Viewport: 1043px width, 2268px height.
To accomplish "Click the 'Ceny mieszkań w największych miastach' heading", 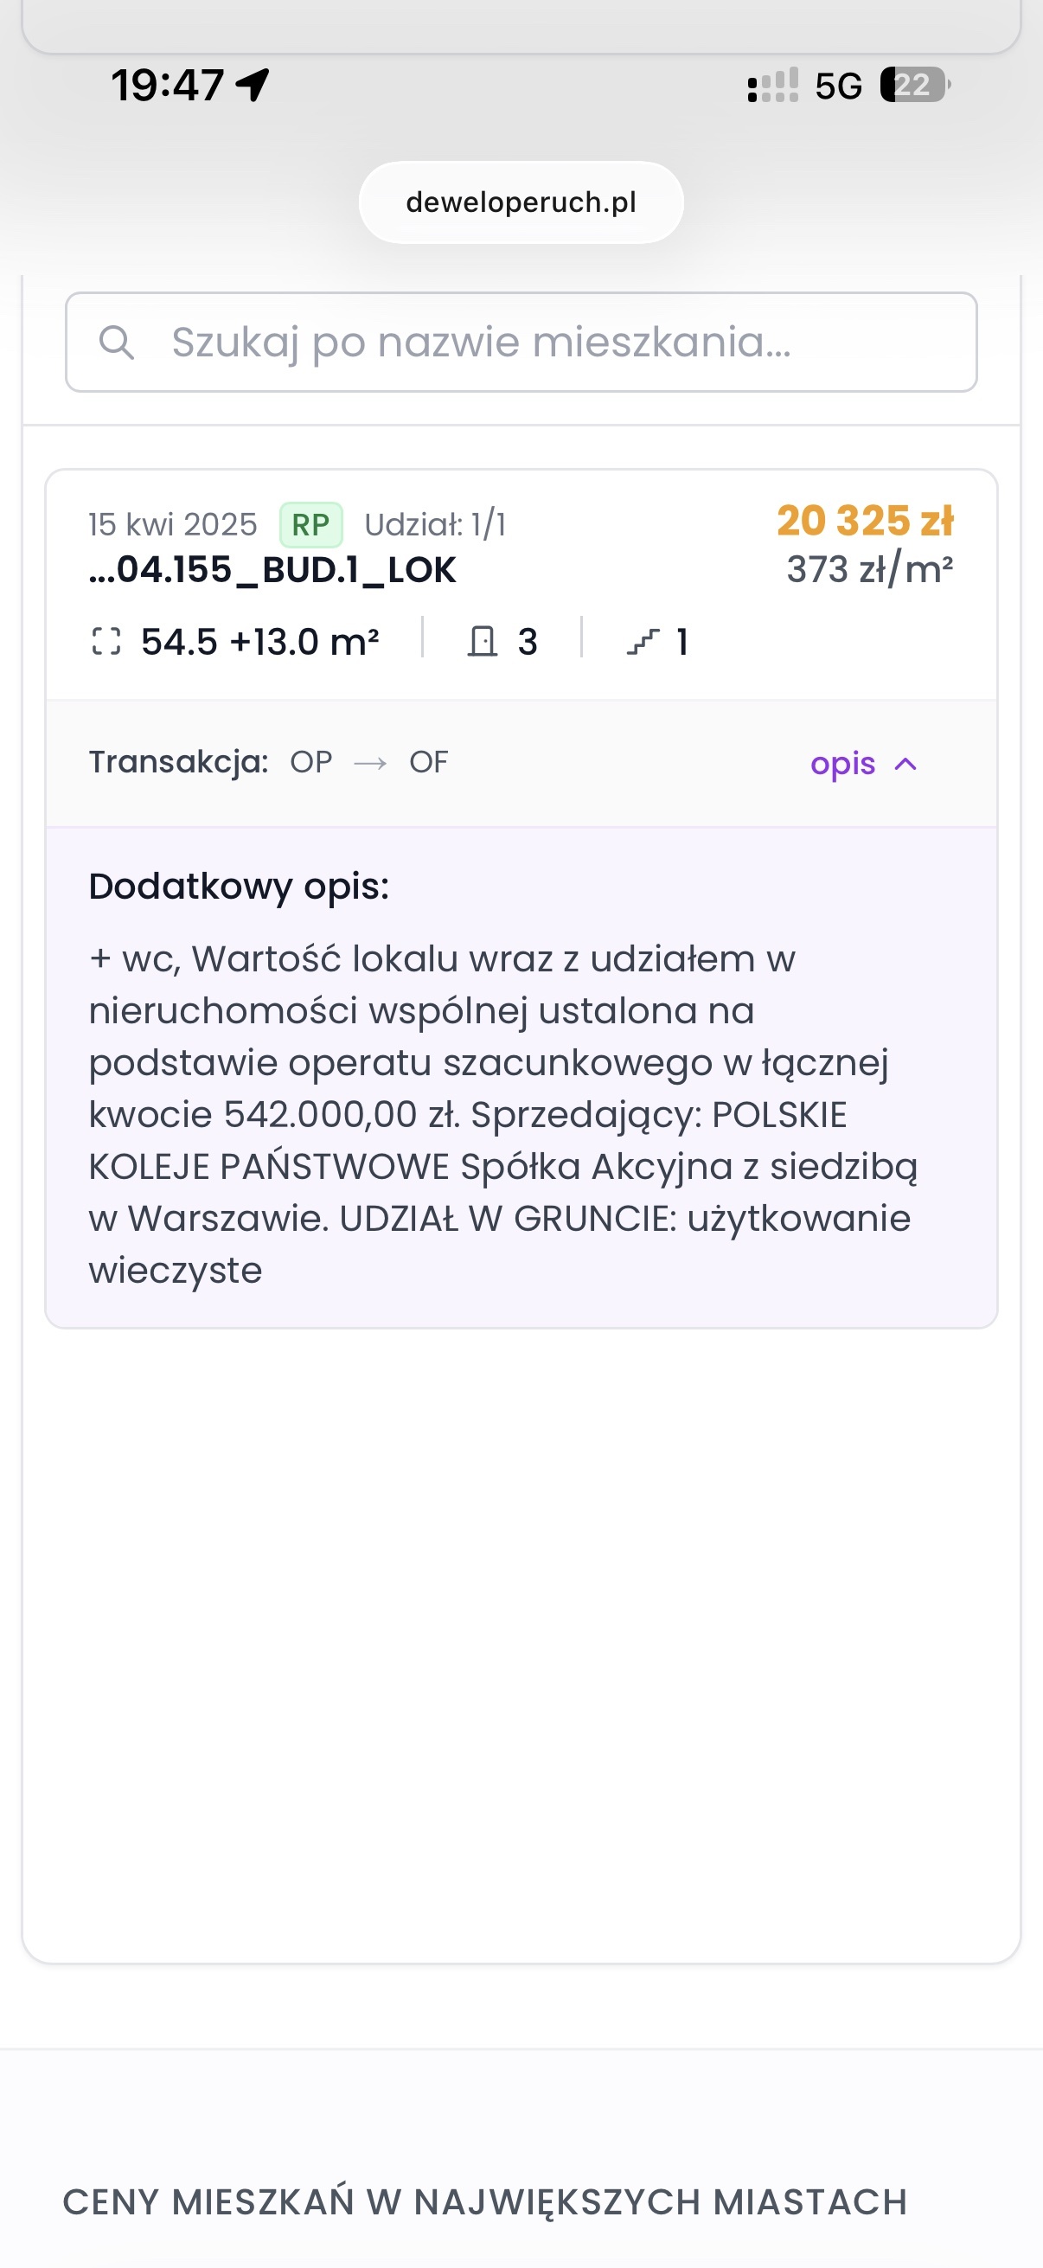I will point(485,2201).
